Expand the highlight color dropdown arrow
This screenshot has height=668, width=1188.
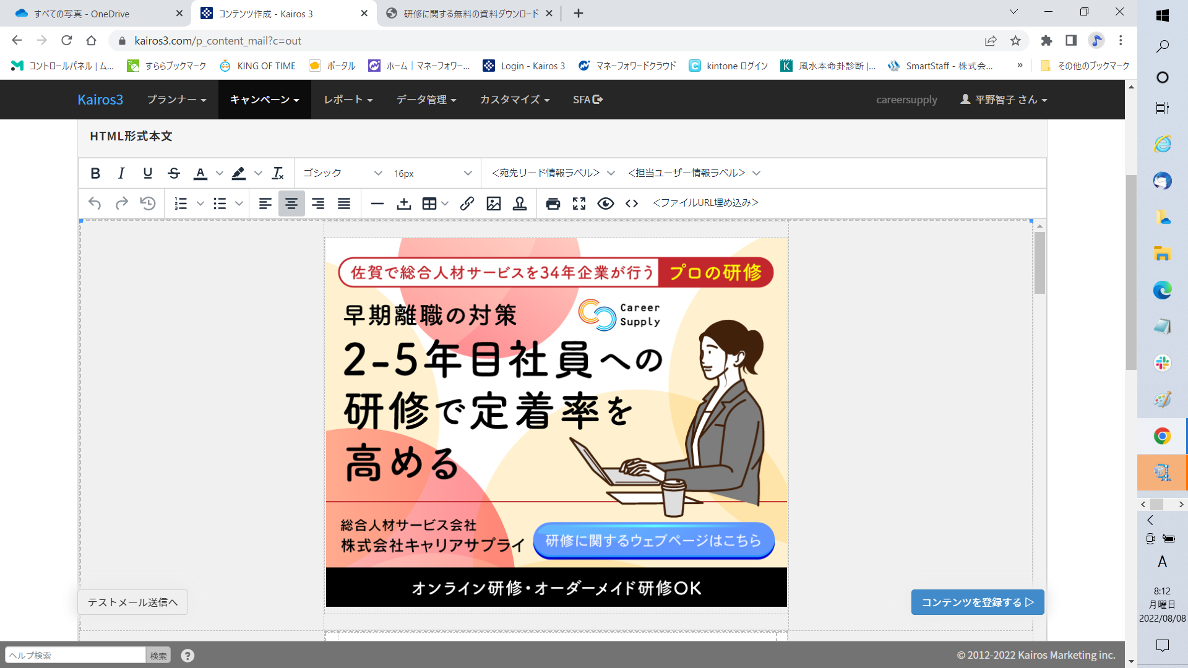pos(258,173)
